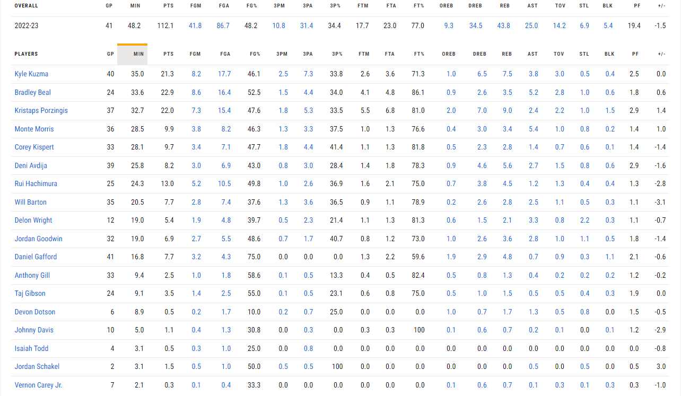Open Corey Kispert's player link
Viewport: 681px width, 396px height.
[34, 147]
